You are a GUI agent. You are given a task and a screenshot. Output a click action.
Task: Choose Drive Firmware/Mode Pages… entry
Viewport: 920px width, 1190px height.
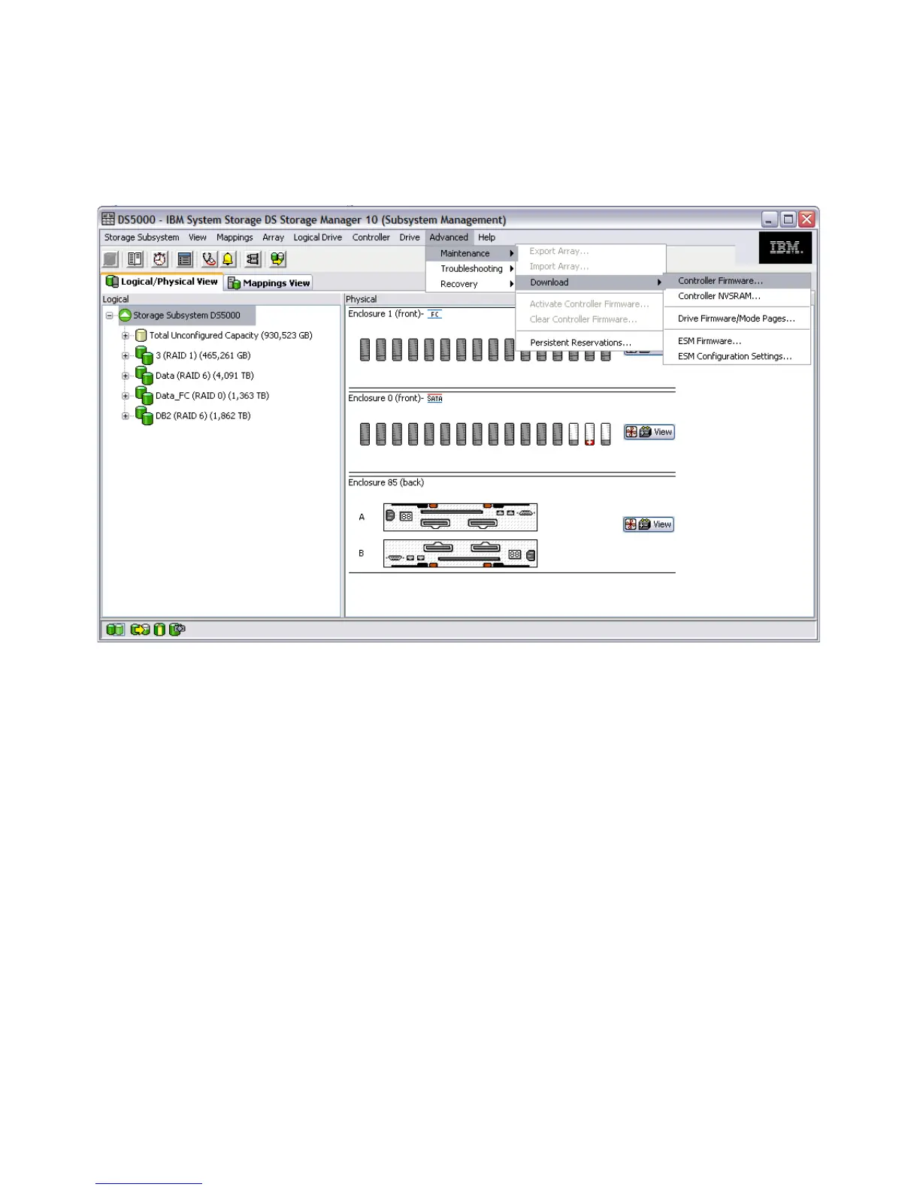(737, 319)
